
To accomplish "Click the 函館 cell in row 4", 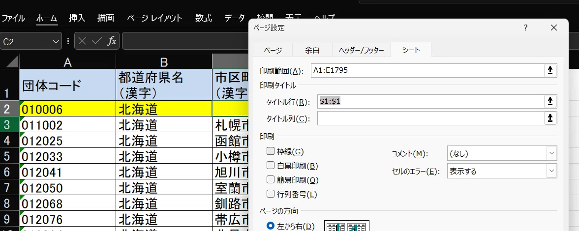I will (231, 141).
